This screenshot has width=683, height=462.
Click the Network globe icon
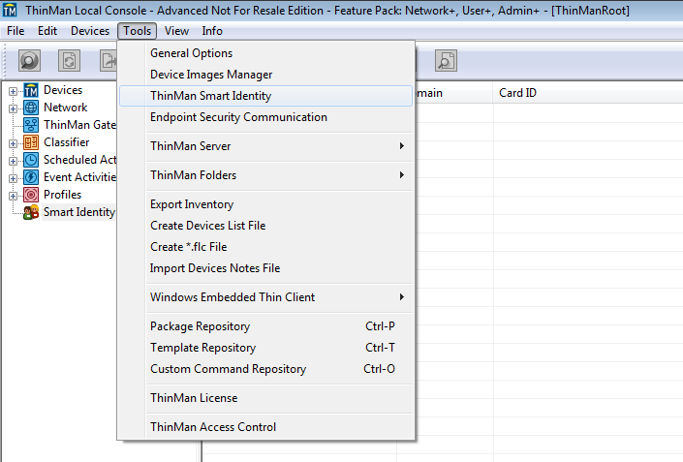31,108
